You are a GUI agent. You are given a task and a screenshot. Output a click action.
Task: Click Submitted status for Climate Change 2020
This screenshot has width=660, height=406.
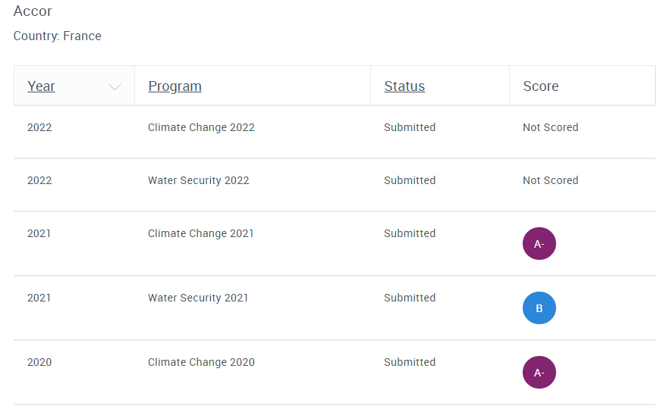[x=410, y=362]
